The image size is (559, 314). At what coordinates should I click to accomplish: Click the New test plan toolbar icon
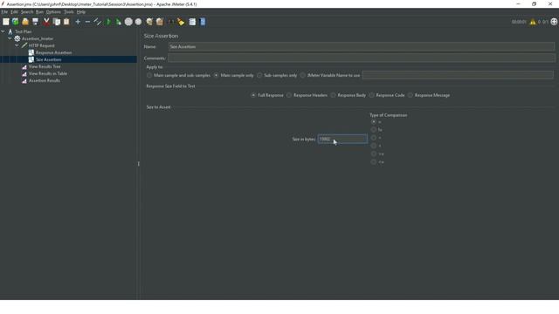coord(6,22)
